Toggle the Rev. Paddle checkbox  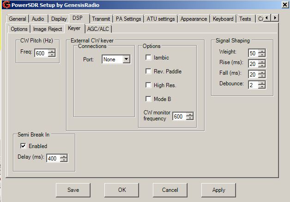[x=148, y=71]
